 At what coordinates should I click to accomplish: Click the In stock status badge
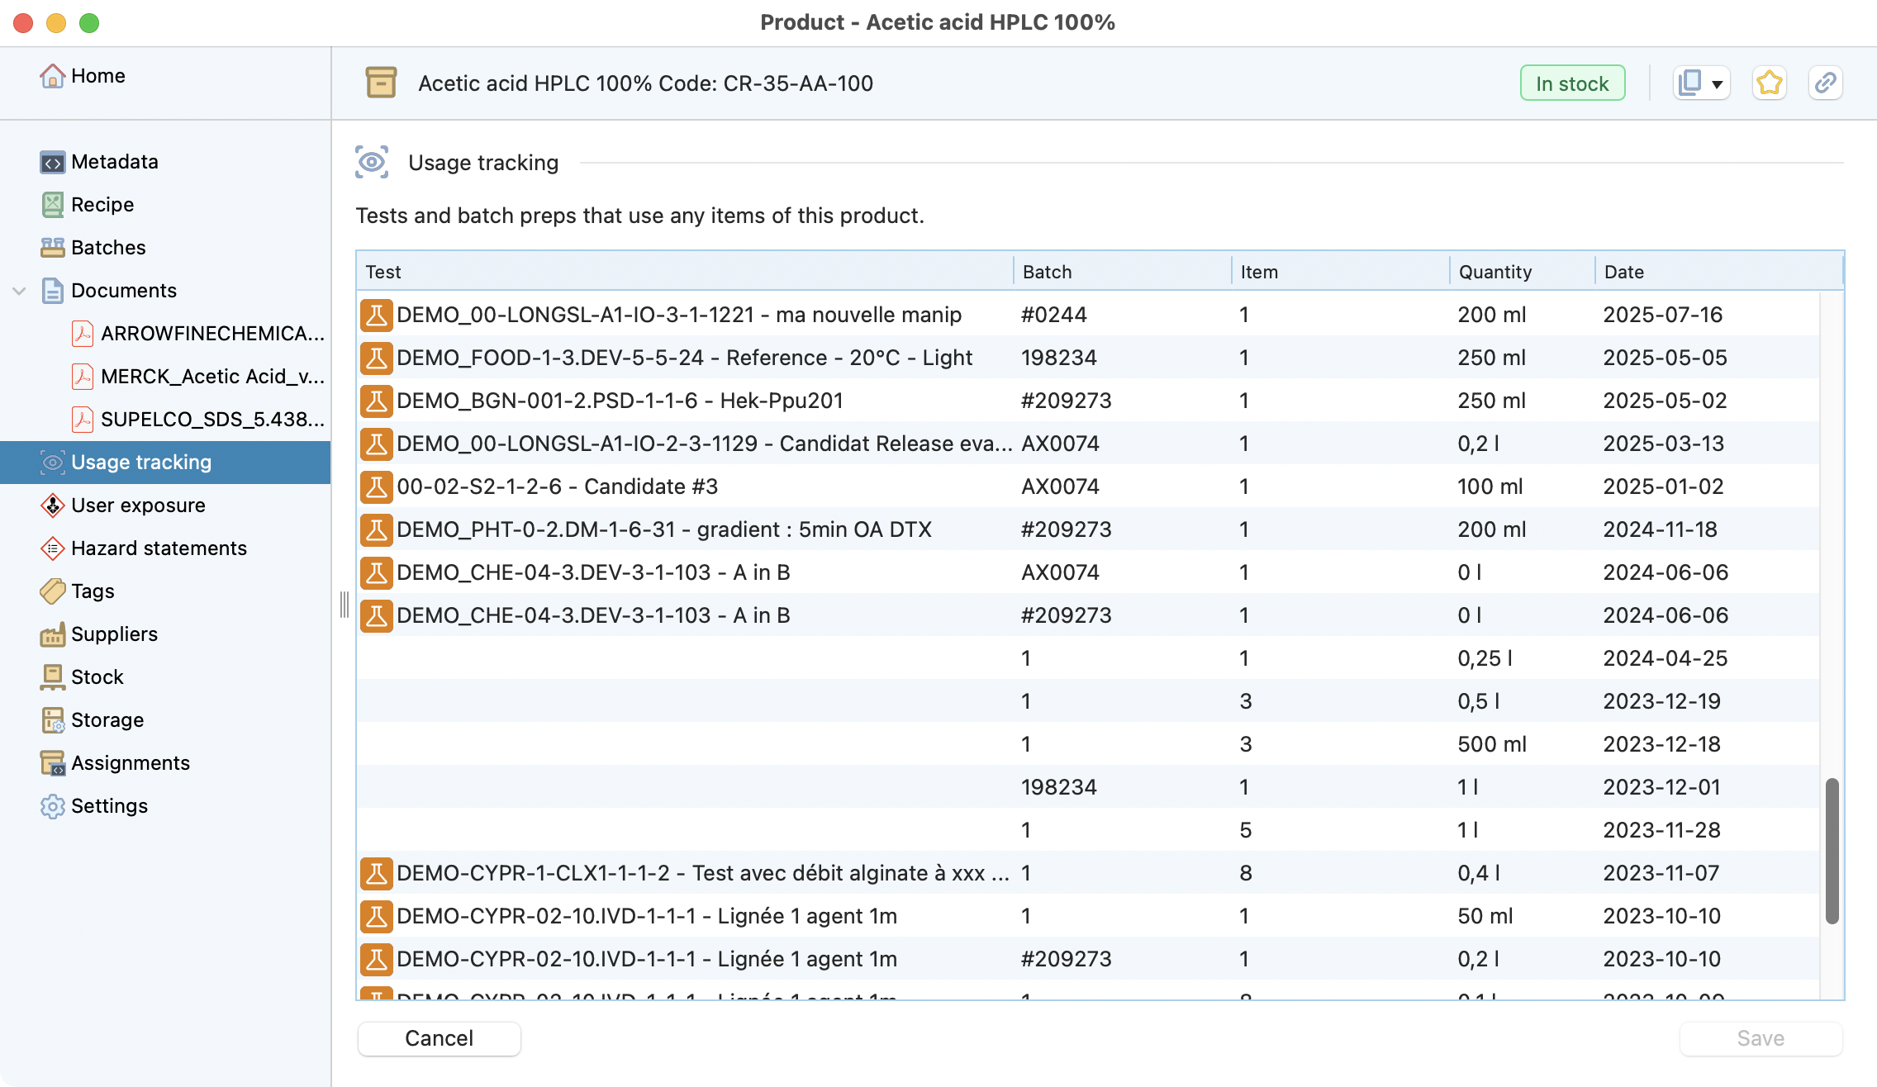[1572, 83]
